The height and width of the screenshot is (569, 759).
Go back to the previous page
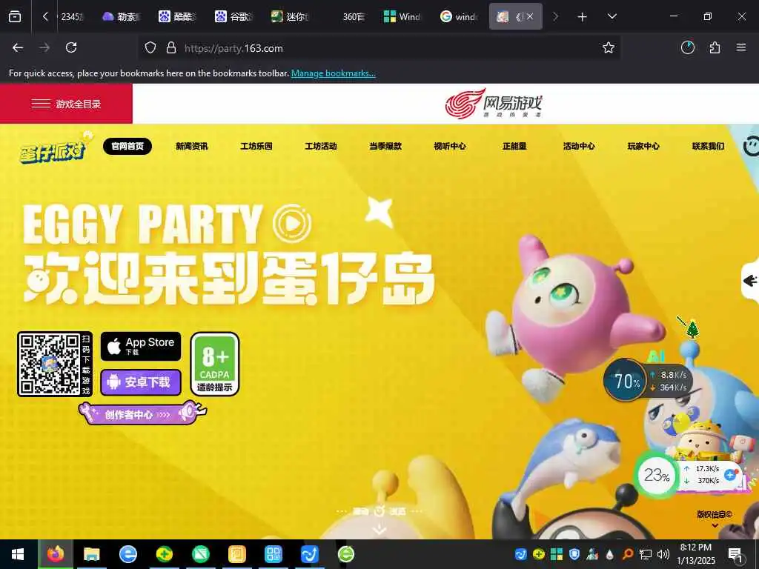pyautogui.click(x=18, y=47)
